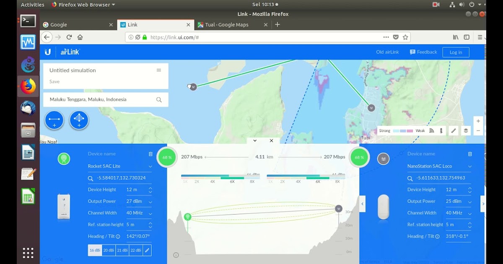Expand next device panel arrow on right edge
Screen dimensions: 503x264
pos(483,204)
